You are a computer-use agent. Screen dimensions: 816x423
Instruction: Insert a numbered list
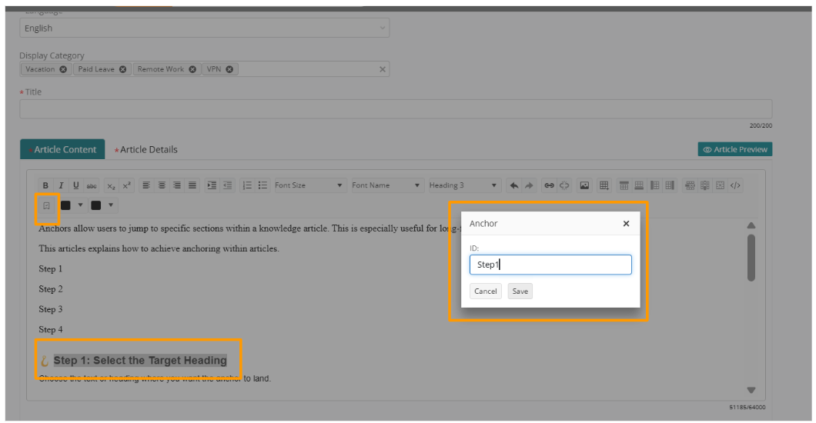pos(247,185)
